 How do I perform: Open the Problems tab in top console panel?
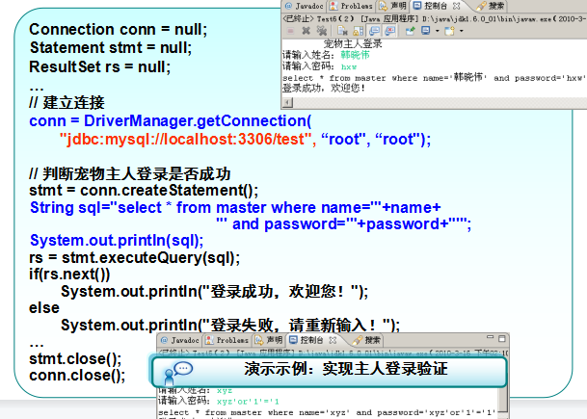pos(352,6)
